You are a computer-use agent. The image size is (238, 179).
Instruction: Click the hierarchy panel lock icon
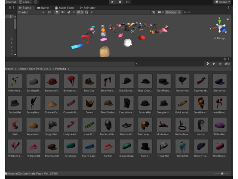coord(10,7)
